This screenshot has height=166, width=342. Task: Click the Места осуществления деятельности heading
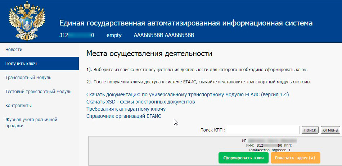tap(149, 54)
